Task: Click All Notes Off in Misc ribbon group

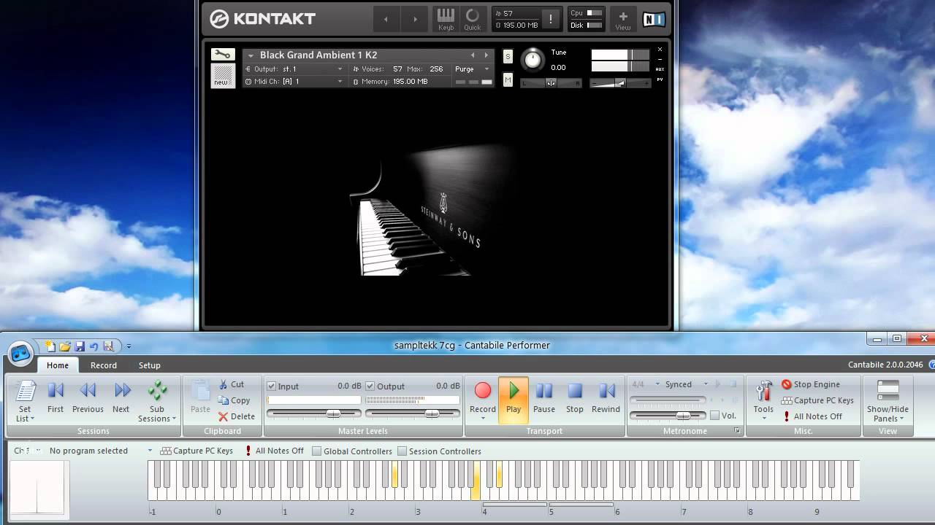Action: pos(812,416)
